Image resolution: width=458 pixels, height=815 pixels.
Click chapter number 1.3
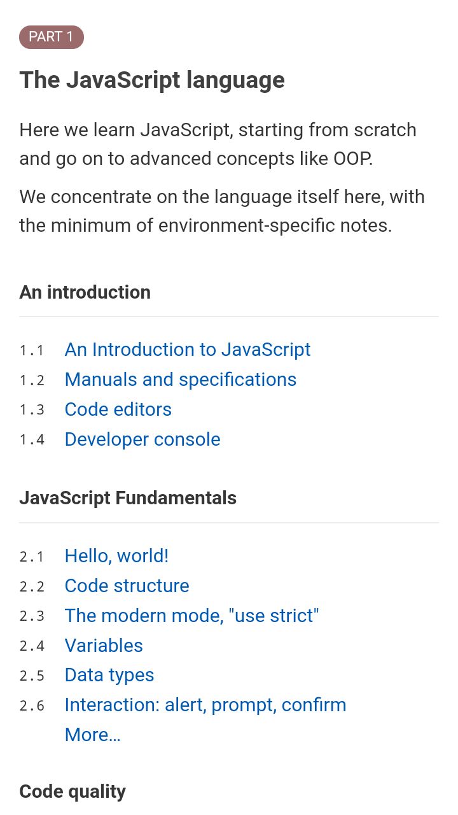pos(32,410)
